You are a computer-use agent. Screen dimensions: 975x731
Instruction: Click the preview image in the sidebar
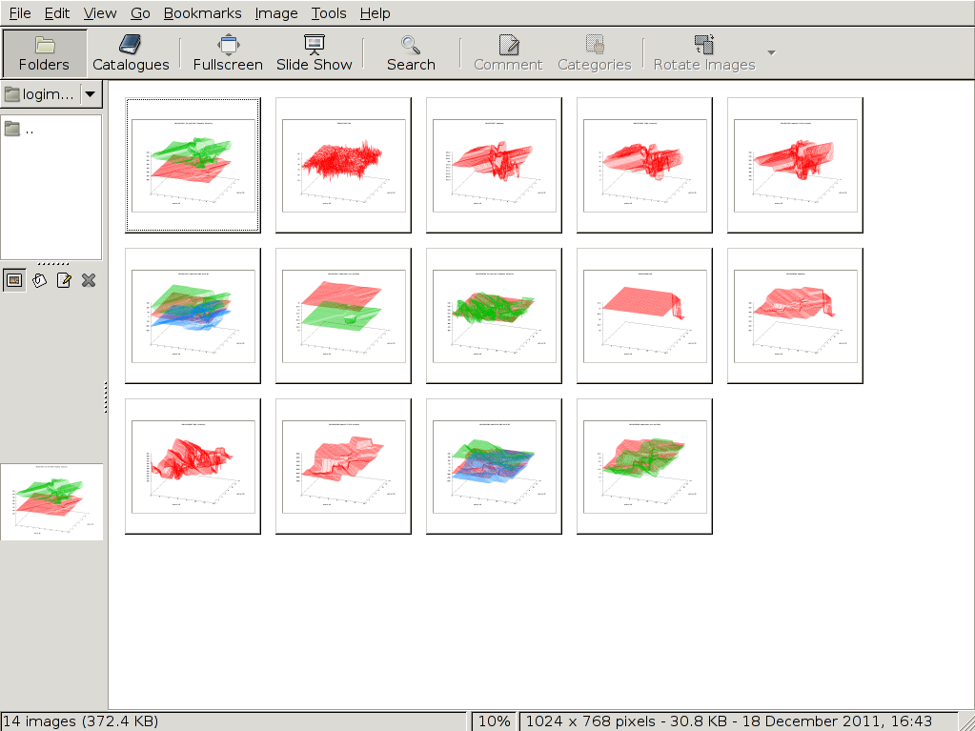click(x=51, y=501)
